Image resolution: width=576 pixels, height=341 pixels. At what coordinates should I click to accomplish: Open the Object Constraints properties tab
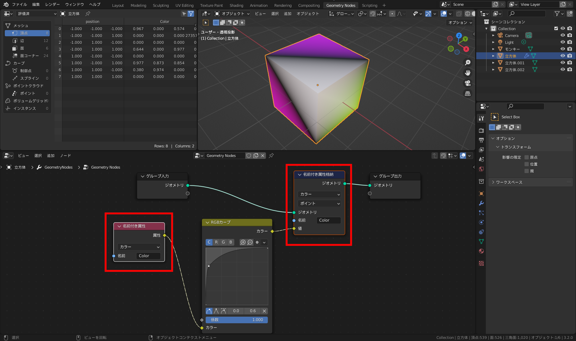481,232
